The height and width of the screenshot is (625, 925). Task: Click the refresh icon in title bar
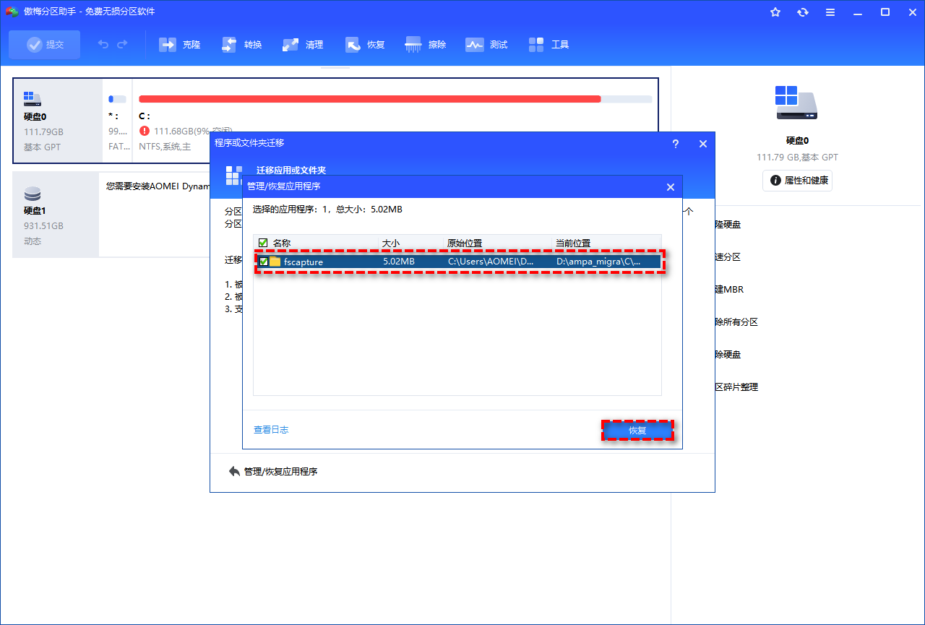(x=803, y=12)
